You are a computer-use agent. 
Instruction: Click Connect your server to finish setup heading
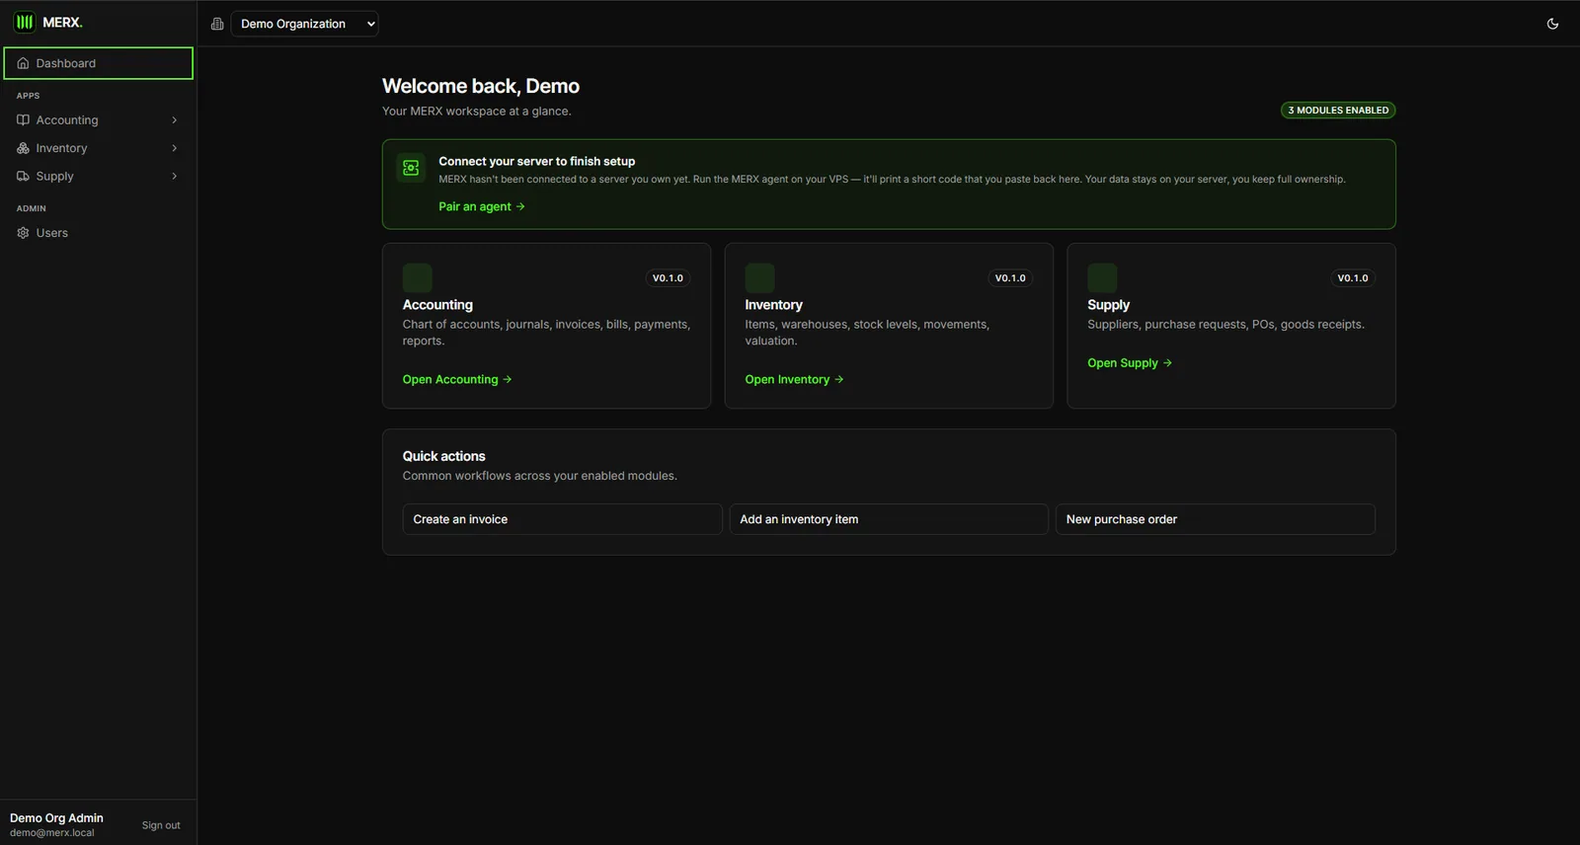pos(537,161)
